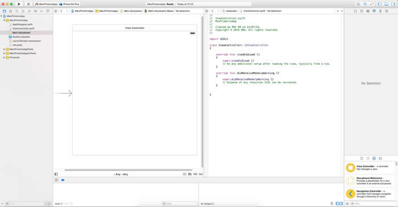Toggle the Utilities pane visibility
Image resolution: width=398 pixels, height=207 pixels.
[393, 4]
